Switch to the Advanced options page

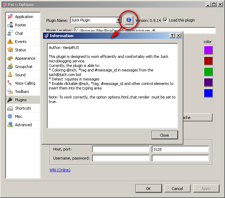click(x=23, y=125)
